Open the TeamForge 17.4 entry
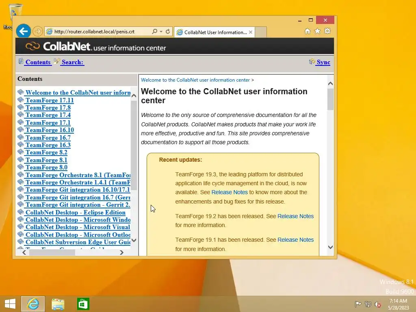Image resolution: width=416 pixels, height=312 pixels. tap(48, 115)
